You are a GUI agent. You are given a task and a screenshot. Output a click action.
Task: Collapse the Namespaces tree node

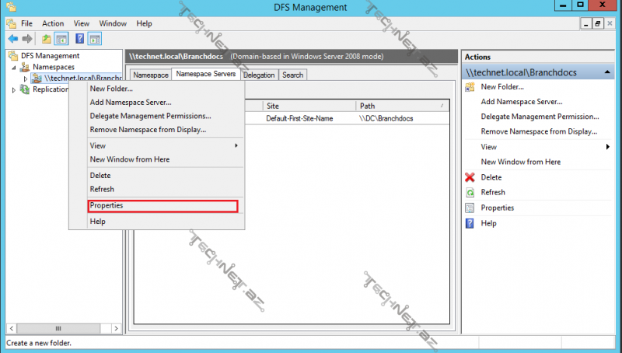[14, 68]
